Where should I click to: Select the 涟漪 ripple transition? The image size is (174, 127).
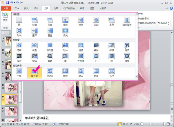point(81,47)
